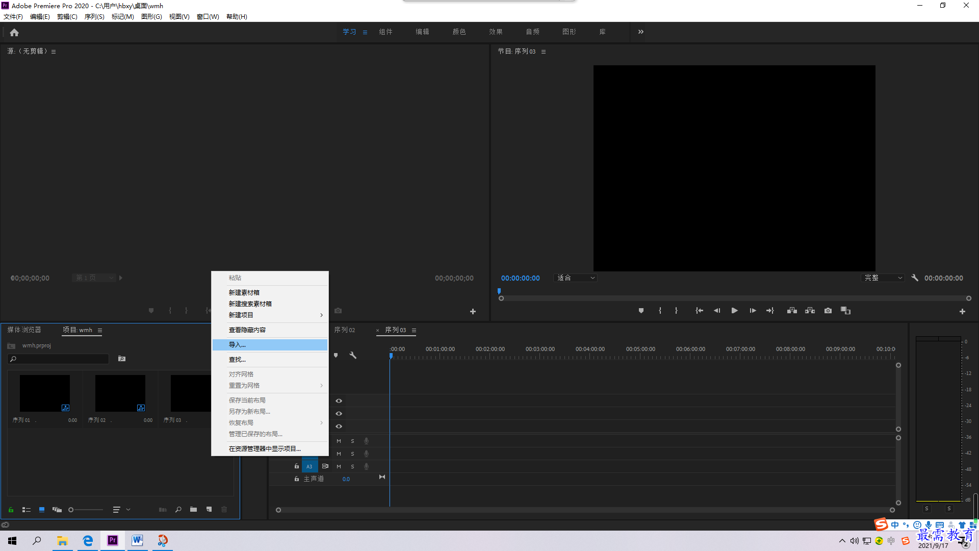979x551 pixels.
Task: Click the Lift button in Program monitor
Action: point(792,311)
